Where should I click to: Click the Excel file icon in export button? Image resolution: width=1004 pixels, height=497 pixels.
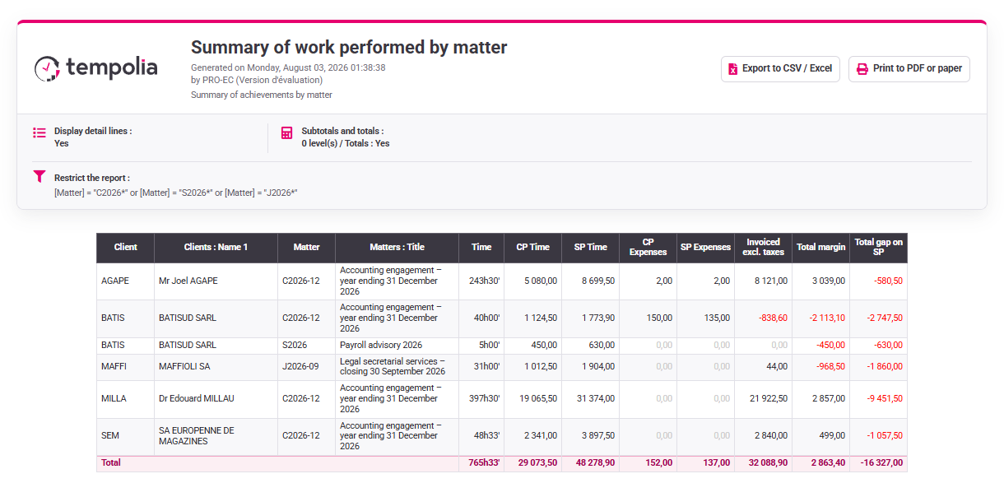(x=732, y=69)
